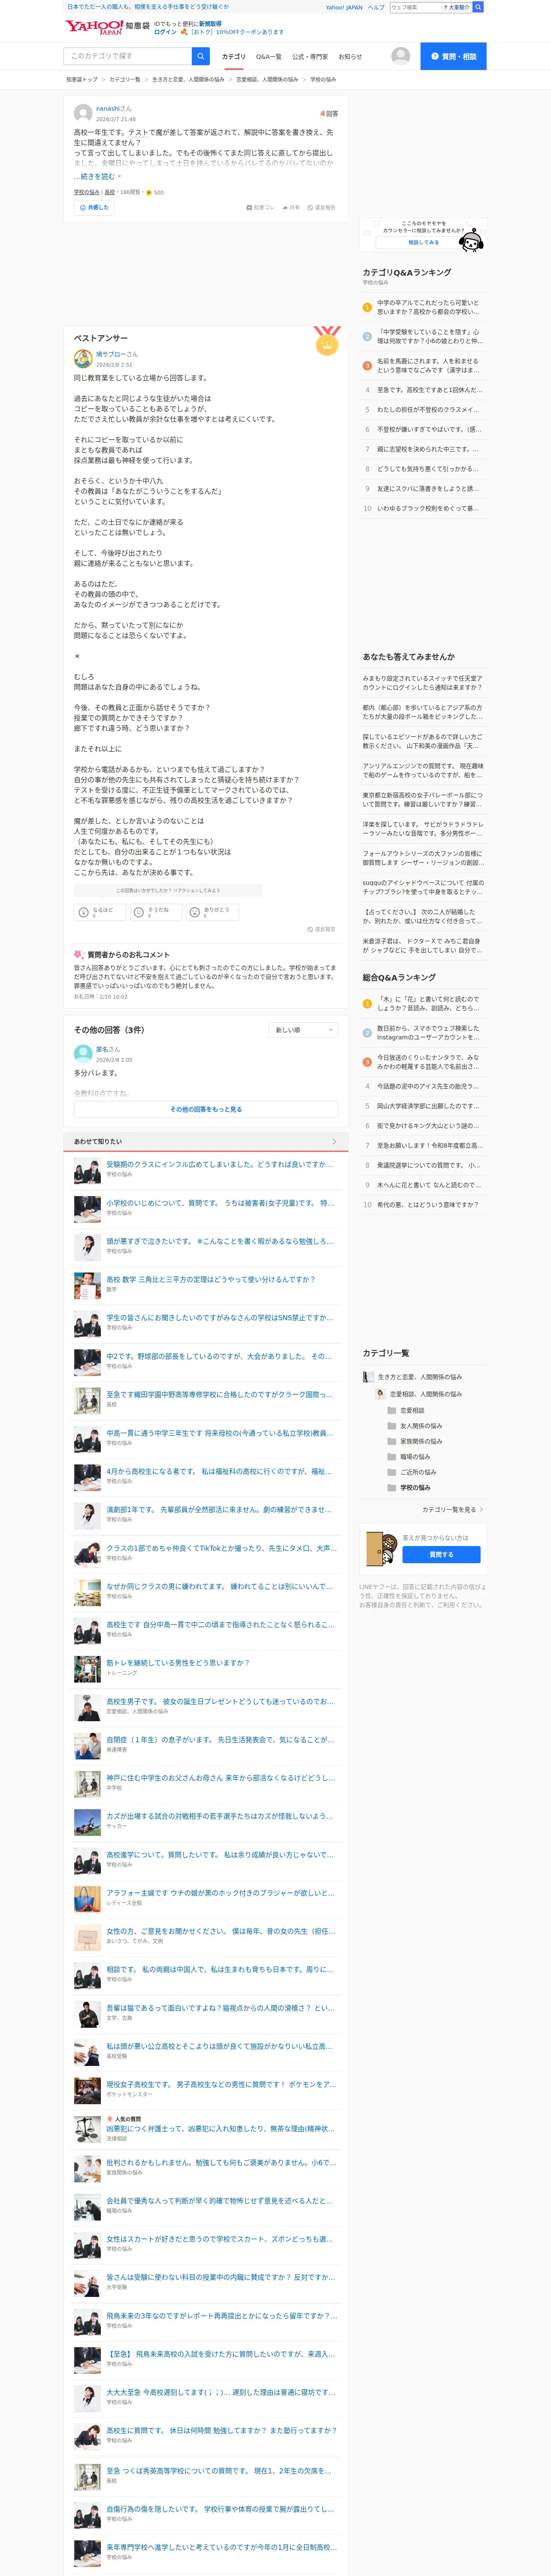Screen dimensions: 551x2576
Task: Click the 相談してみる counselor link
Action: point(423,242)
